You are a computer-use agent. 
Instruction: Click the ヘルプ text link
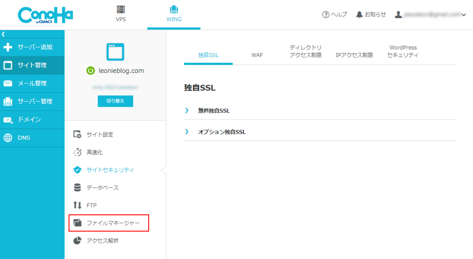pos(339,14)
